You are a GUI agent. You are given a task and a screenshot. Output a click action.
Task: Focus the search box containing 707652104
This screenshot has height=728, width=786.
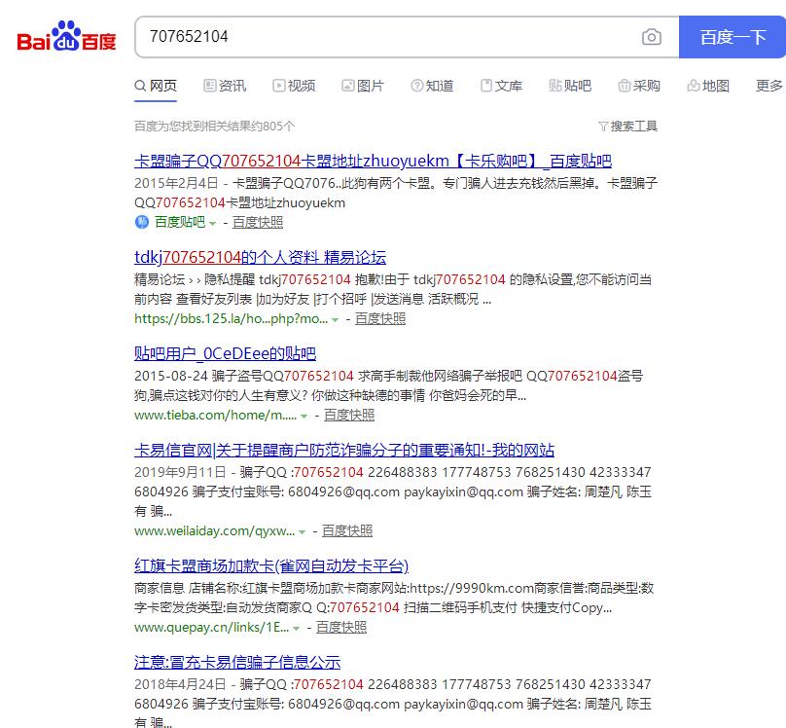coord(407,37)
